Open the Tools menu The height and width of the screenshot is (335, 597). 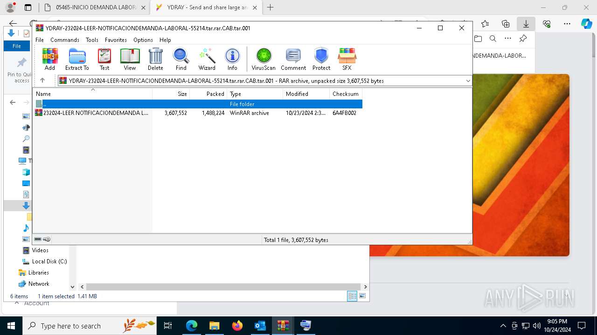(x=92, y=40)
